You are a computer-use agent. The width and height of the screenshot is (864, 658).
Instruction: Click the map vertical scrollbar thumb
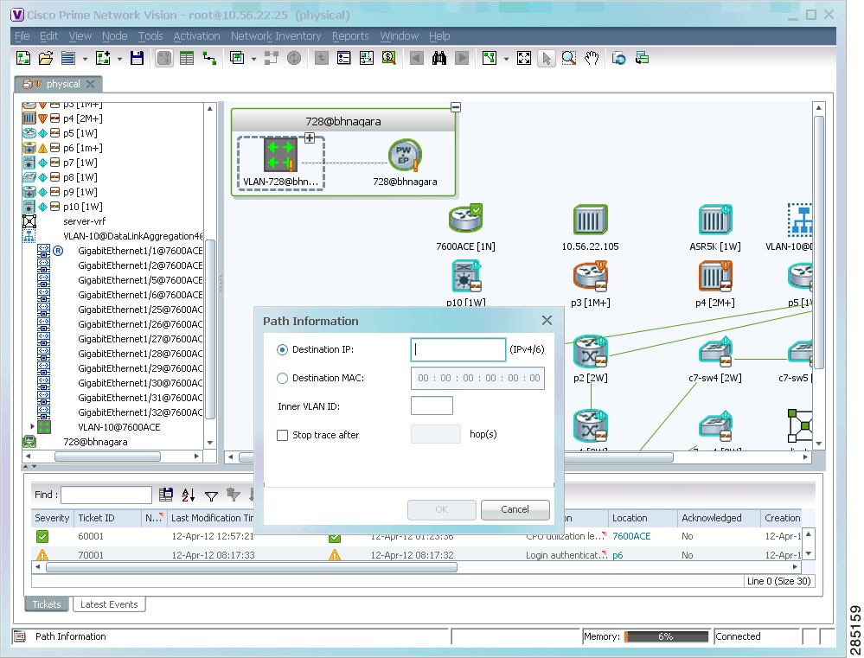pos(819,242)
